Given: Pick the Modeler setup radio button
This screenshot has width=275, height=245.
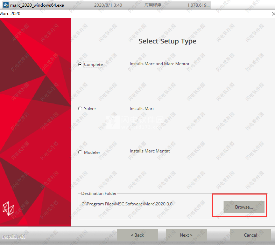Looking at the screenshot, I should point(80,152).
